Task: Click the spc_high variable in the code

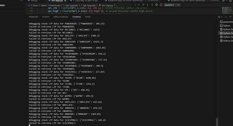Action: pyautogui.click(x=53, y=11)
